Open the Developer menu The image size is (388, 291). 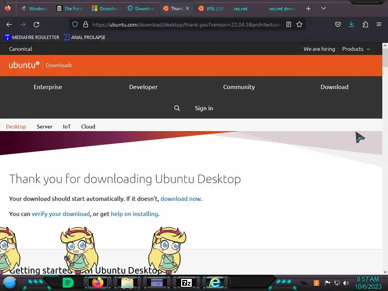click(x=143, y=87)
